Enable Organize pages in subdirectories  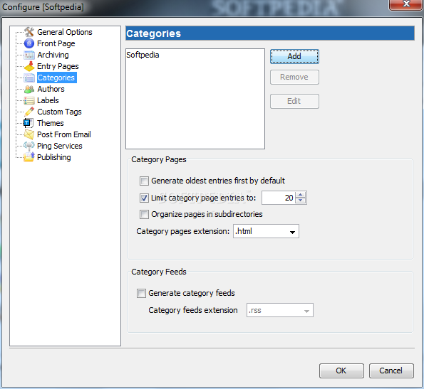coord(144,215)
